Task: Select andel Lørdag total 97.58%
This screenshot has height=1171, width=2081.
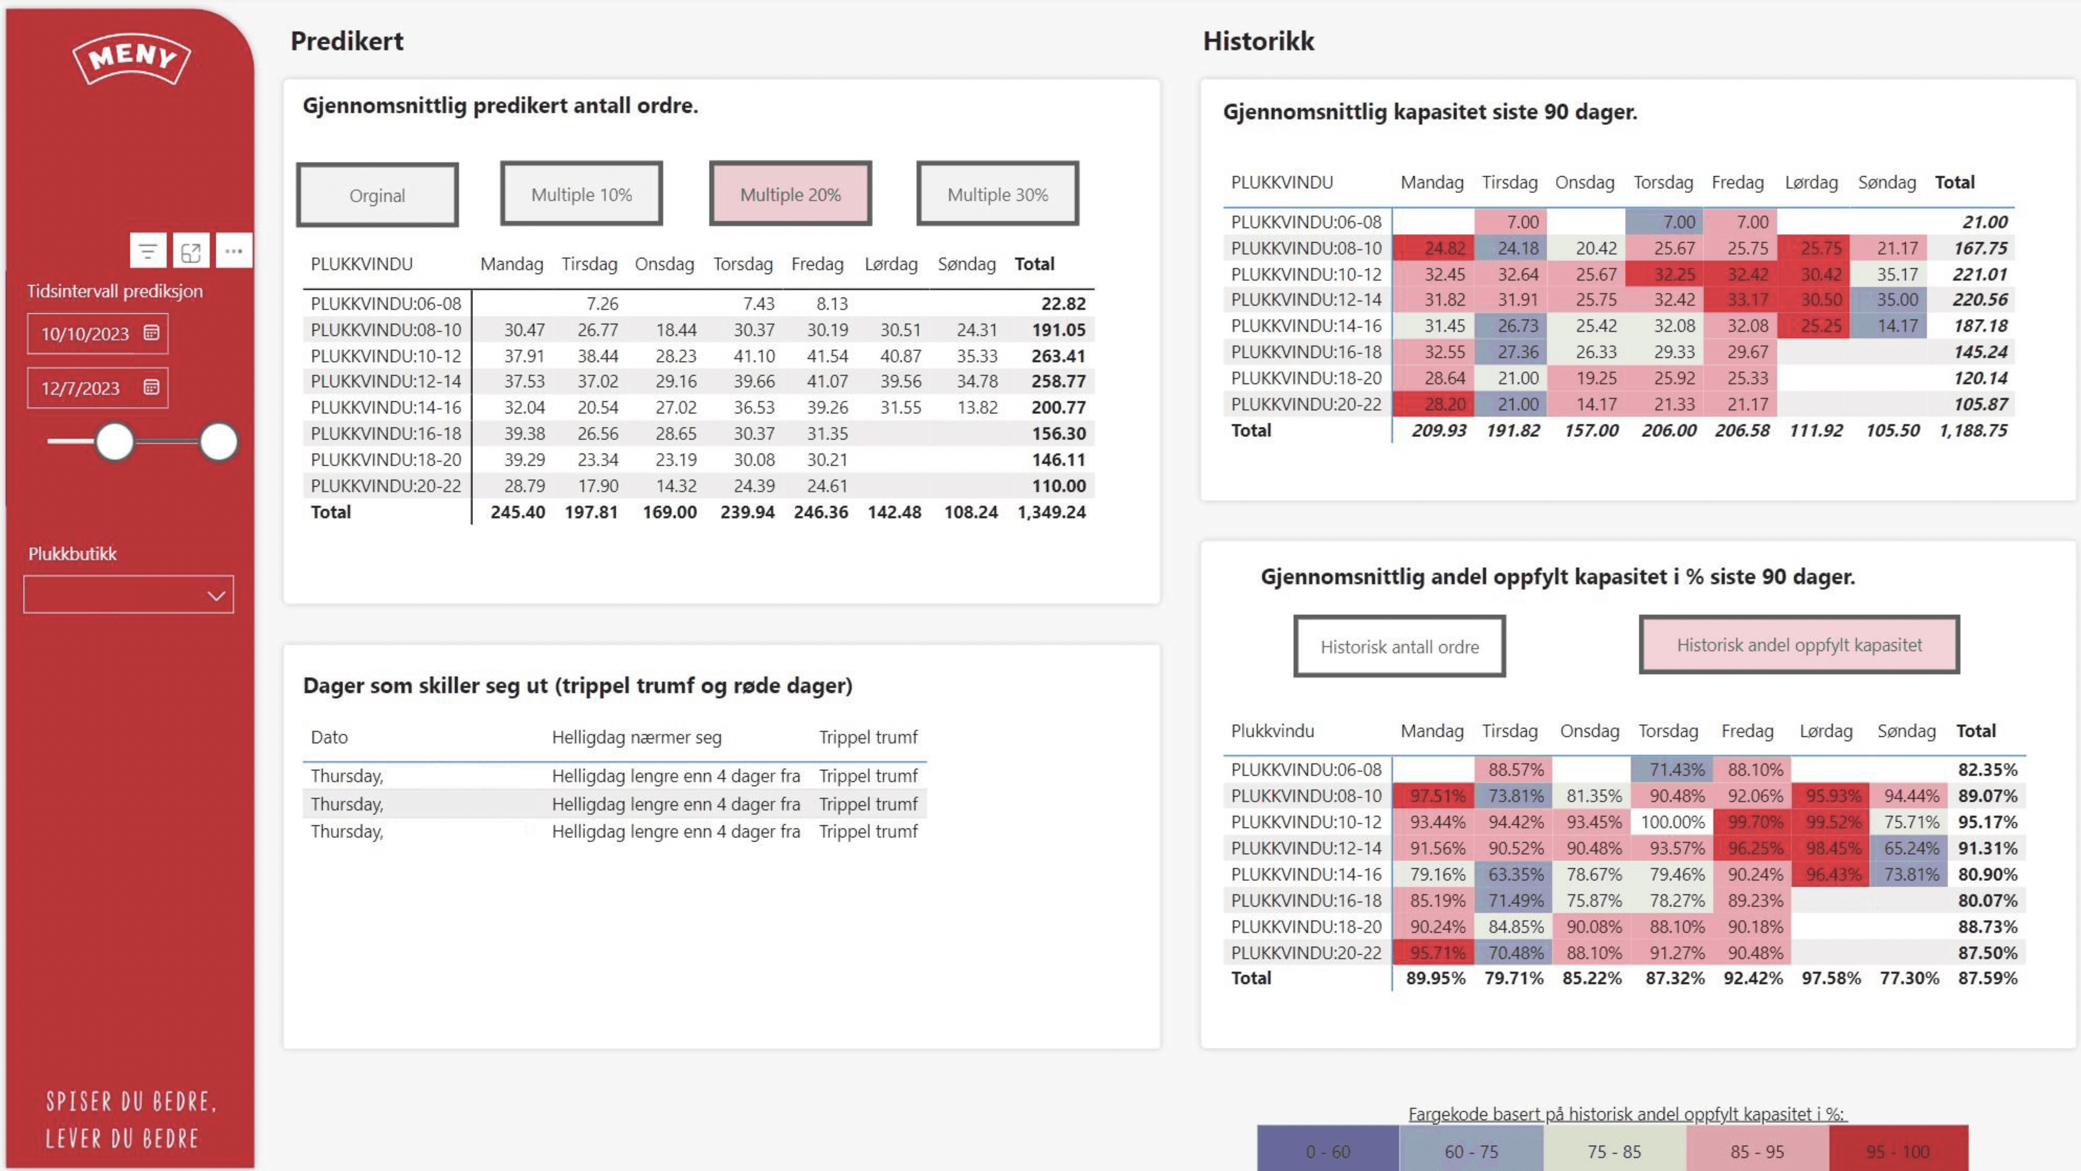Action: 1831,978
